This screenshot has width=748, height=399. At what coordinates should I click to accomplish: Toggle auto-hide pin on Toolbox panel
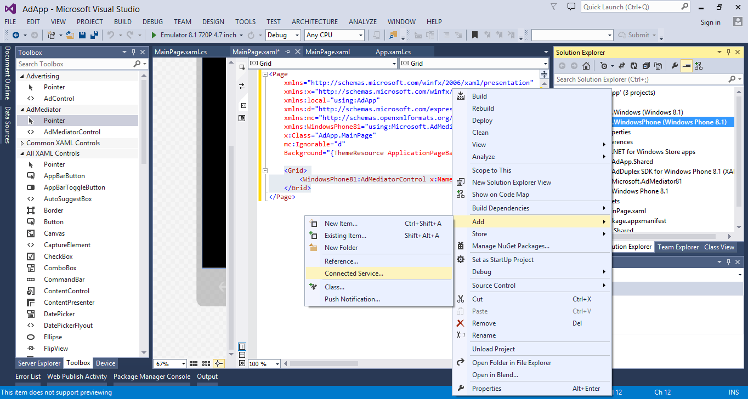[133, 52]
